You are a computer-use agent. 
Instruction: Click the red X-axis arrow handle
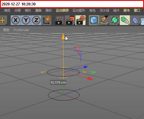point(90,79)
